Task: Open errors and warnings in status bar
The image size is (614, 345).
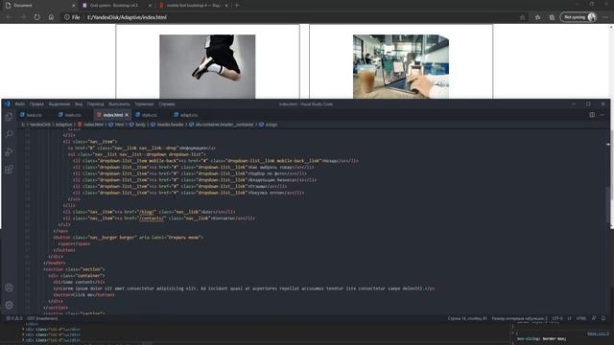Action: point(14,318)
